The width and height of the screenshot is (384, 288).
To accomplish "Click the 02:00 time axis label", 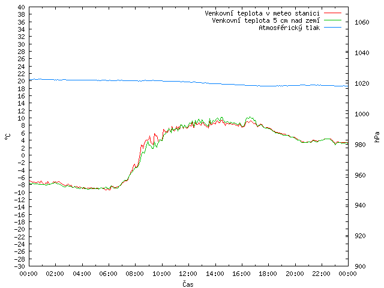I will tap(55, 274).
